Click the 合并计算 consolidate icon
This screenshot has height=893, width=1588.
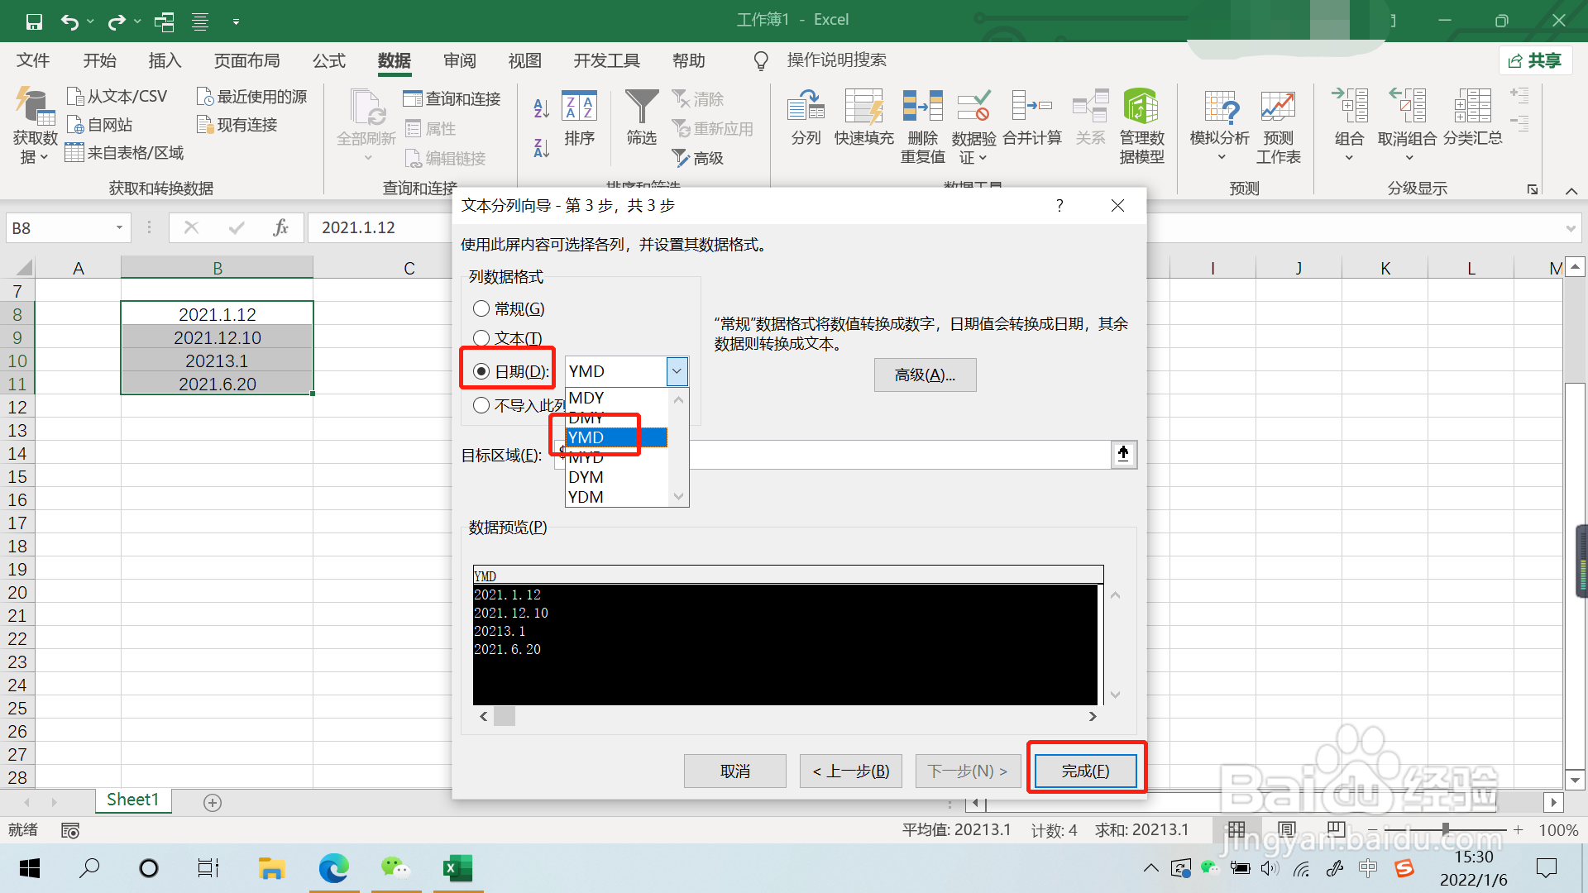[x=1031, y=107]
